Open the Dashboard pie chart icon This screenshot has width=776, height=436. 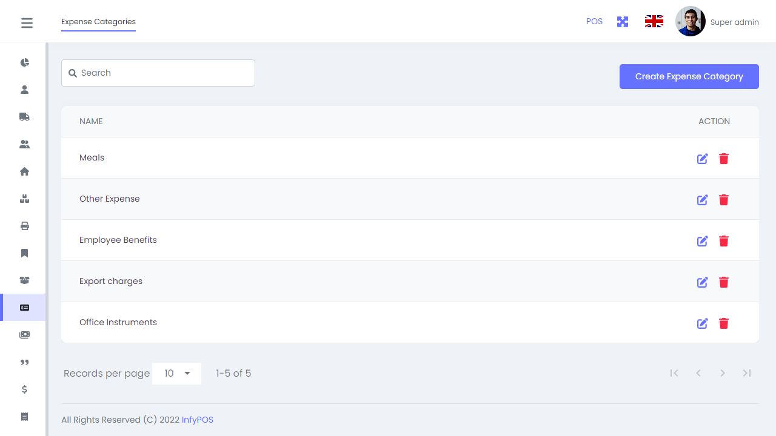24,62
